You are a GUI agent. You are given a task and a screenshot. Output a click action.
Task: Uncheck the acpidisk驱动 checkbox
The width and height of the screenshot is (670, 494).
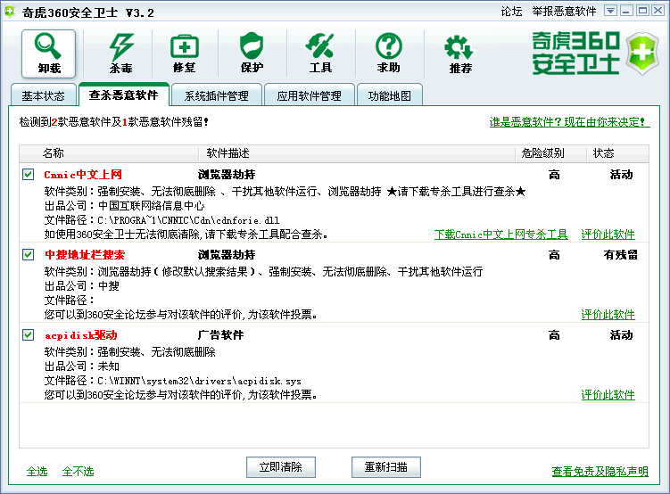pos(29,334)
